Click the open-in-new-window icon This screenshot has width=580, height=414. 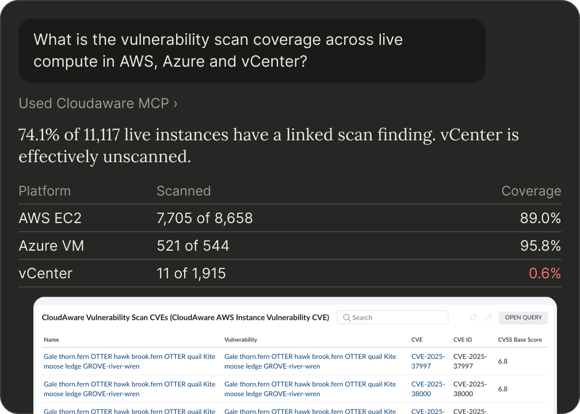[x=489, y=317]
